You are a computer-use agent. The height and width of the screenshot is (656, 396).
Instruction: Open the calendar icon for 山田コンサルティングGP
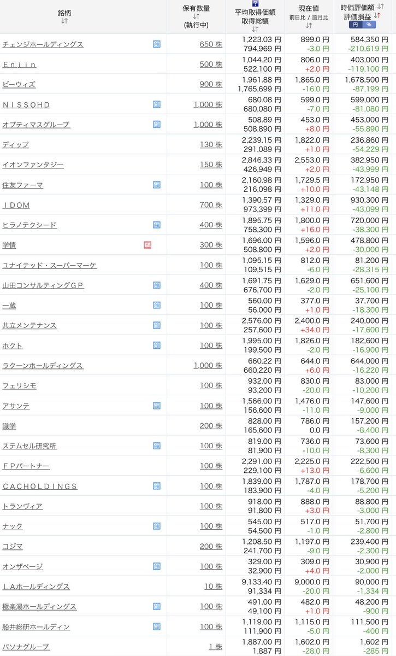tap(156, 285)
